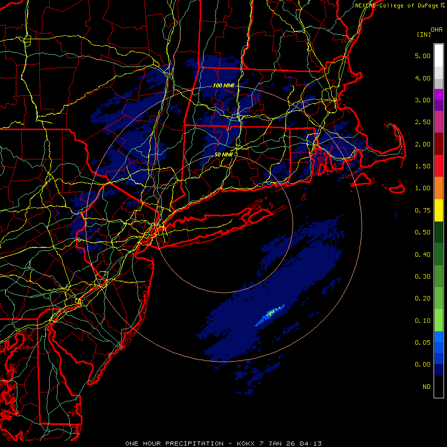Click the ND legend label

click(x=427, y=387)
